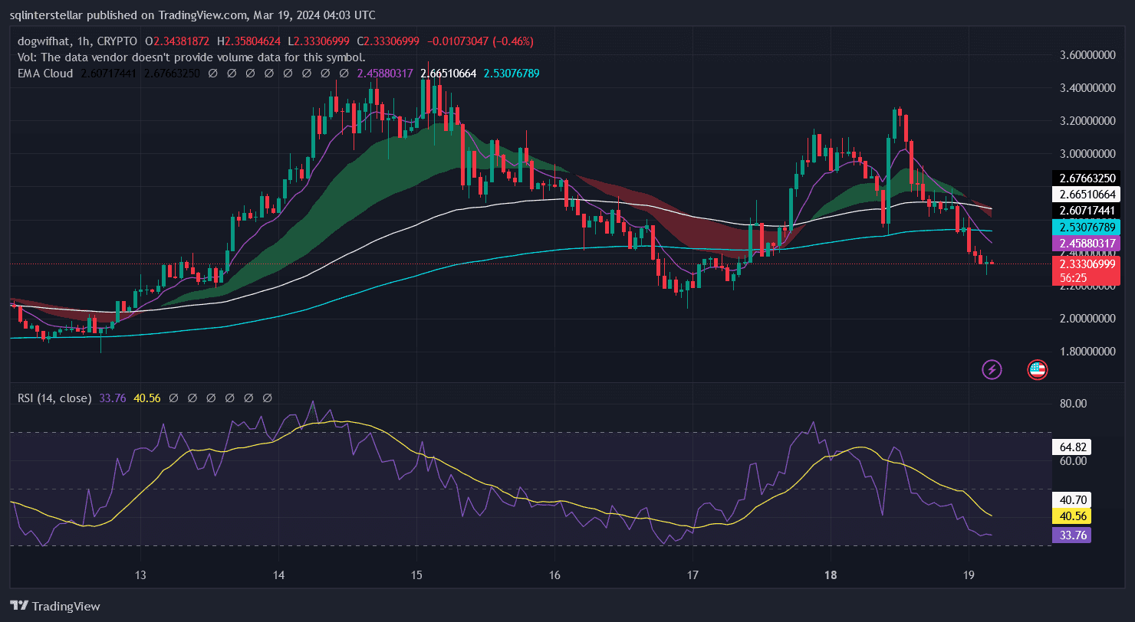
Task: Click the EMA Cloud indicator name
Action: pos(45,74)
